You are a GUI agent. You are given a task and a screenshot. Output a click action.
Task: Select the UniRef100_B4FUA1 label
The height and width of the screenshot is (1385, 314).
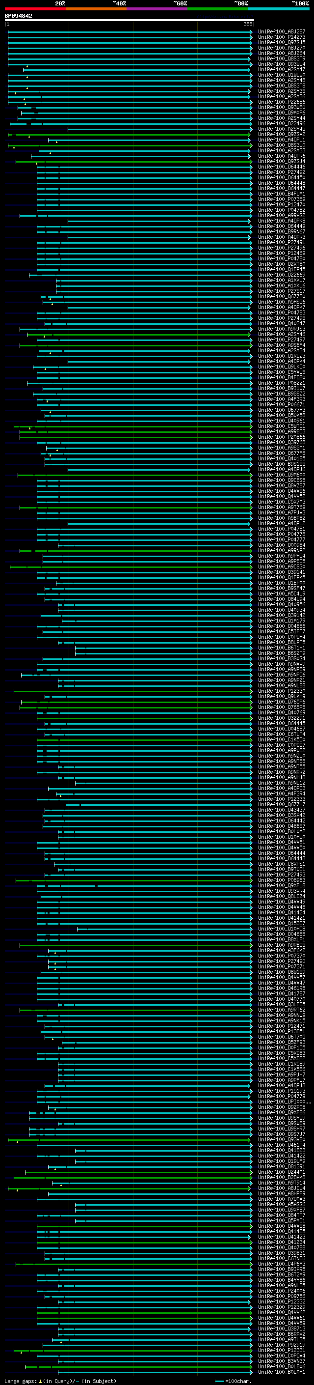[282, 194]
